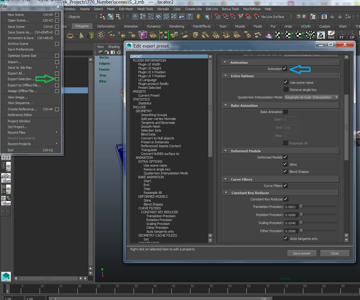This screenshot has height=300, width=360.
Task: Click the FT freeze transformations shelf icon
Action: pyautogui.click(x=341, y=35)
